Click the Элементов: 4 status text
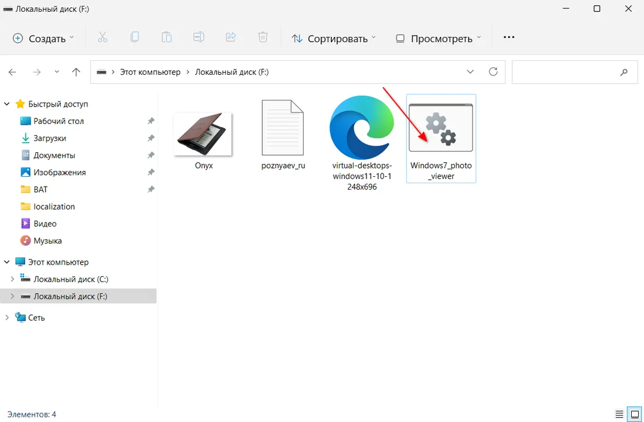This screenshot has height=422, width=644. point(32,414)
